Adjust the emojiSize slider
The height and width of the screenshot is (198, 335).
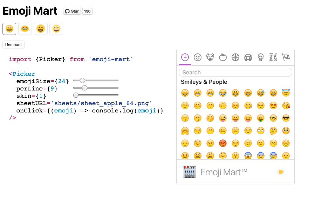(x=96, y=80)
